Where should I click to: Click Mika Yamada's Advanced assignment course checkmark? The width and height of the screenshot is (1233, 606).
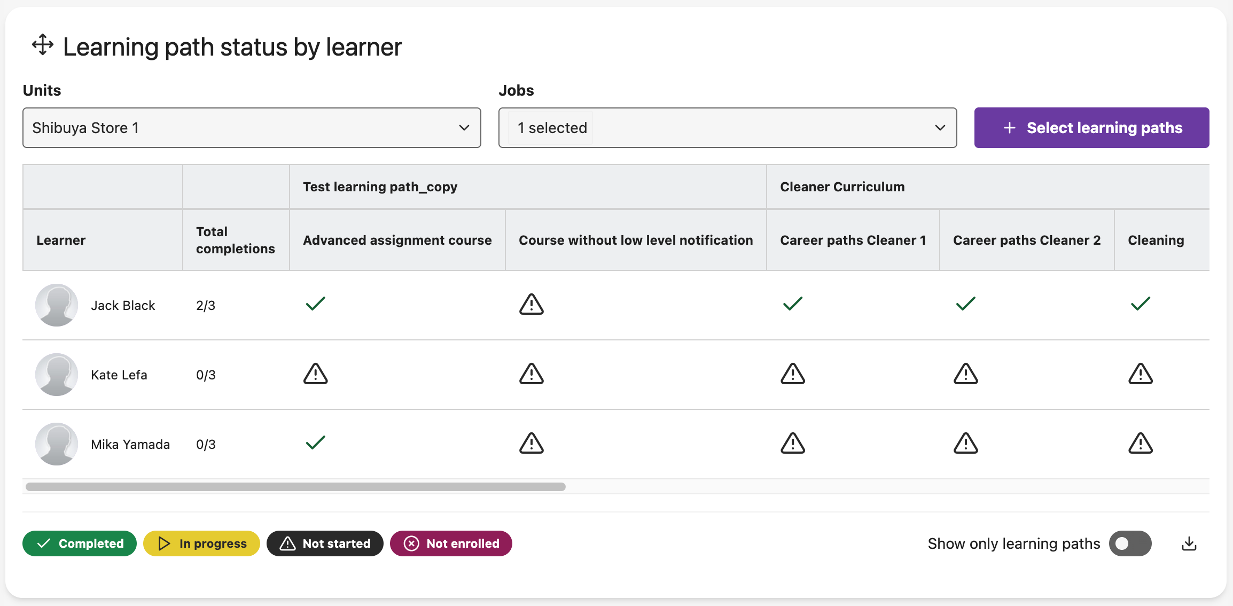tap(315, 443)
